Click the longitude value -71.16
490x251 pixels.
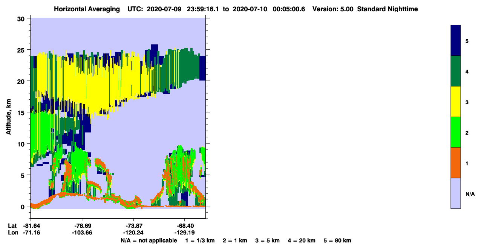click(31, 233)
